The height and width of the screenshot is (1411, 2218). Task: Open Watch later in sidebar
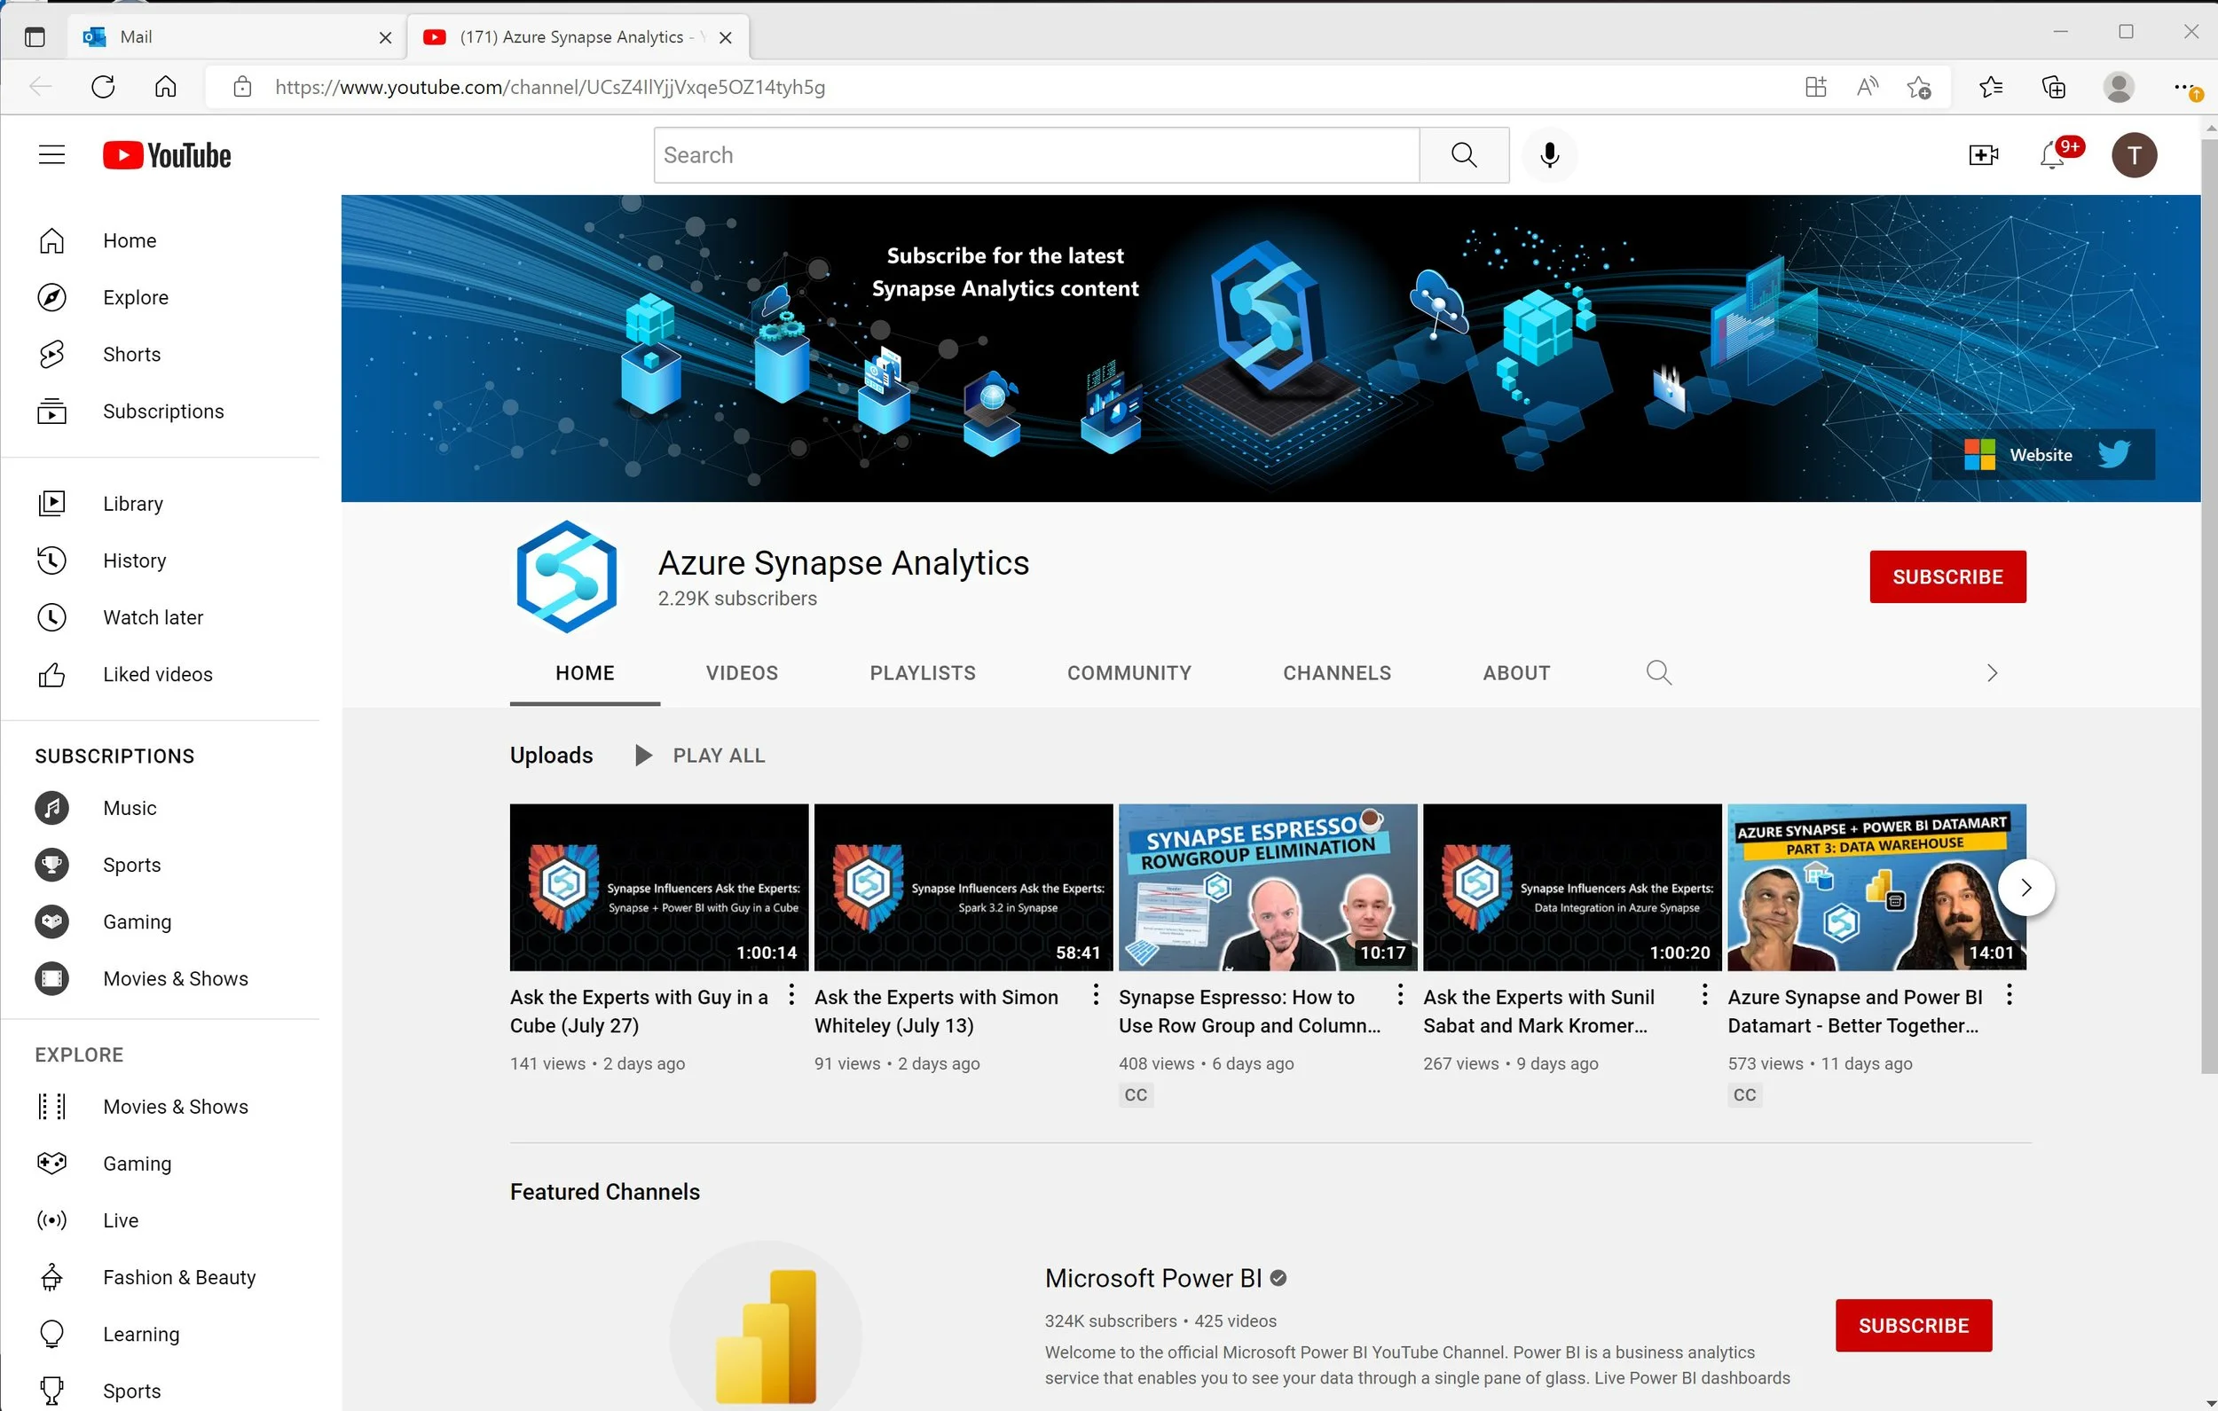coord(153,618)
